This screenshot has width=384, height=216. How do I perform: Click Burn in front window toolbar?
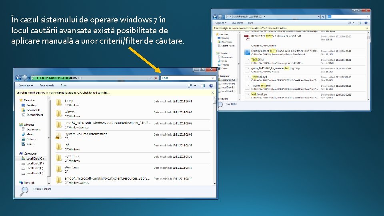pos(64,86)
